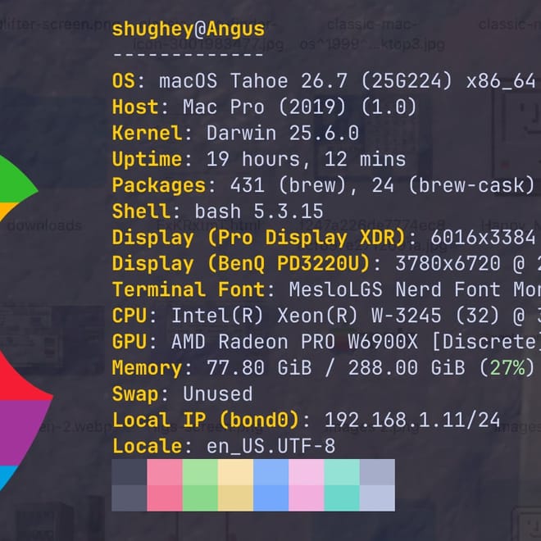Select the '3780x6720' resolution value

tap(448, 264)
